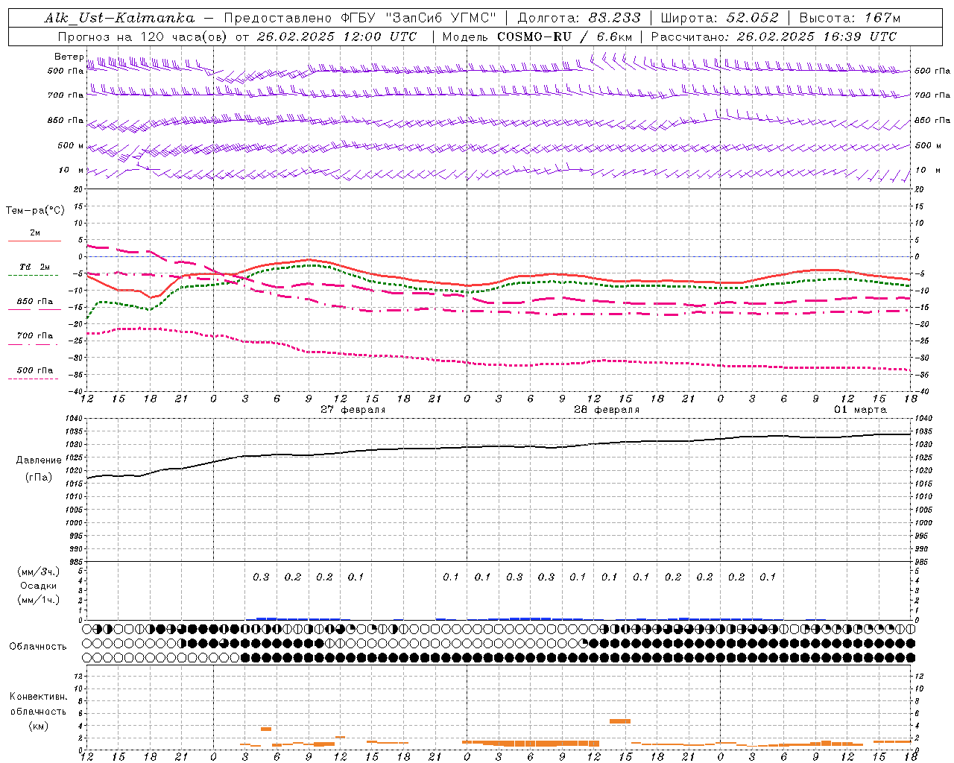Click the '(мм/3ч.)' precipitation unit label

pyautogui.click(x=39, y=572)
